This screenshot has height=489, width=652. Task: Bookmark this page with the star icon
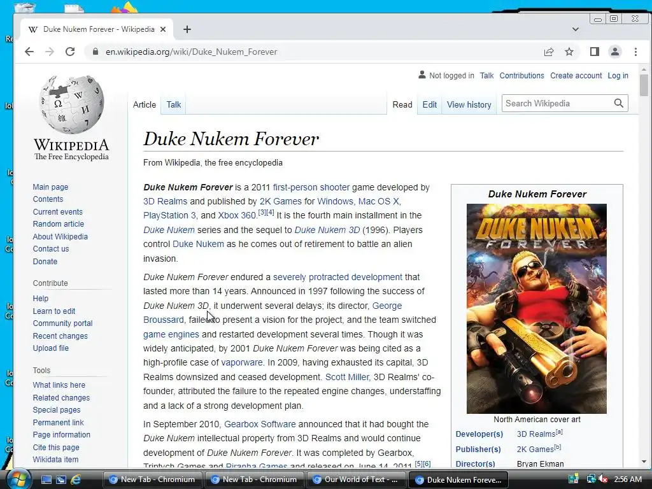569,52
